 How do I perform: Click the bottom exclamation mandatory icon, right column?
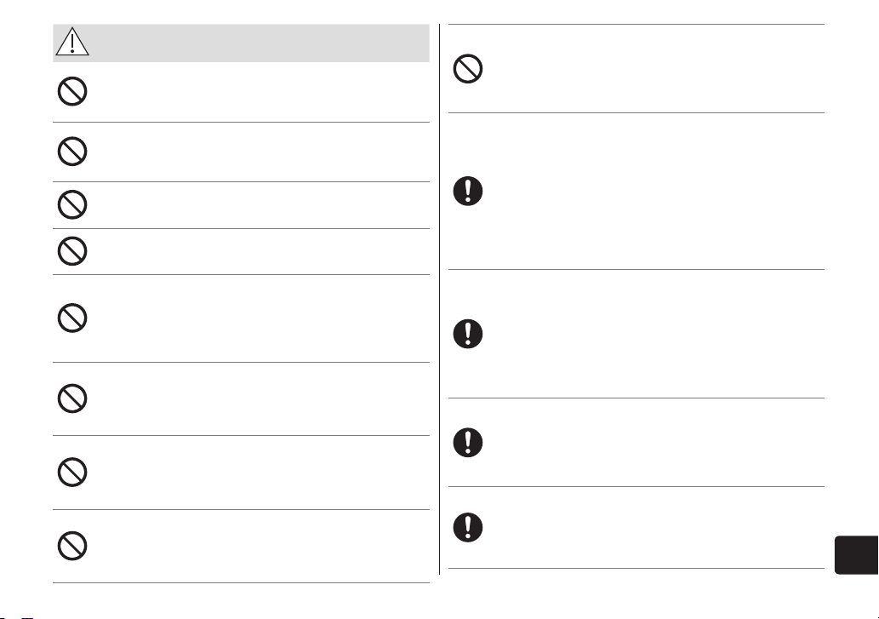click(468, 527)
